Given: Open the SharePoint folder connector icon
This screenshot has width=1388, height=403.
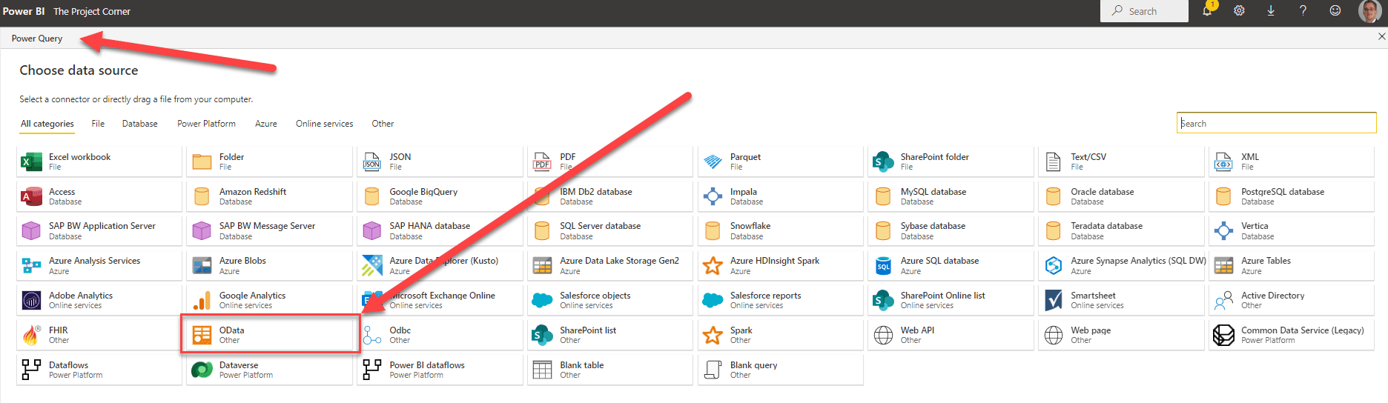Looking at the screenshot, I should click(883, 161).
